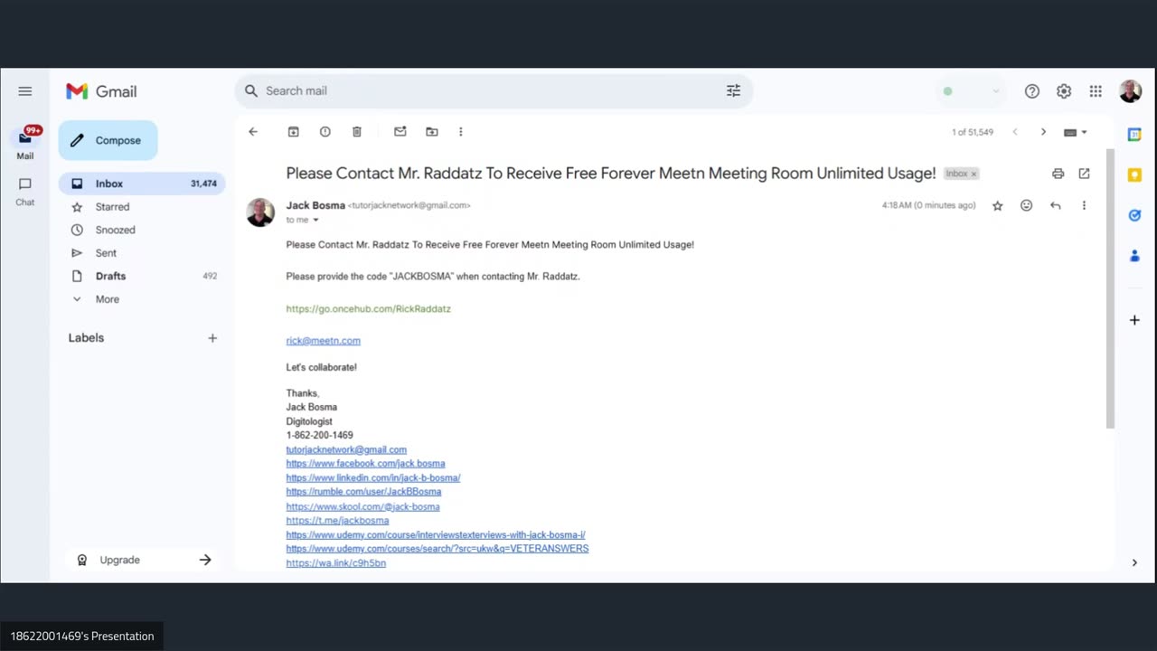Open Contacts side panel icon

(1134, 256)
